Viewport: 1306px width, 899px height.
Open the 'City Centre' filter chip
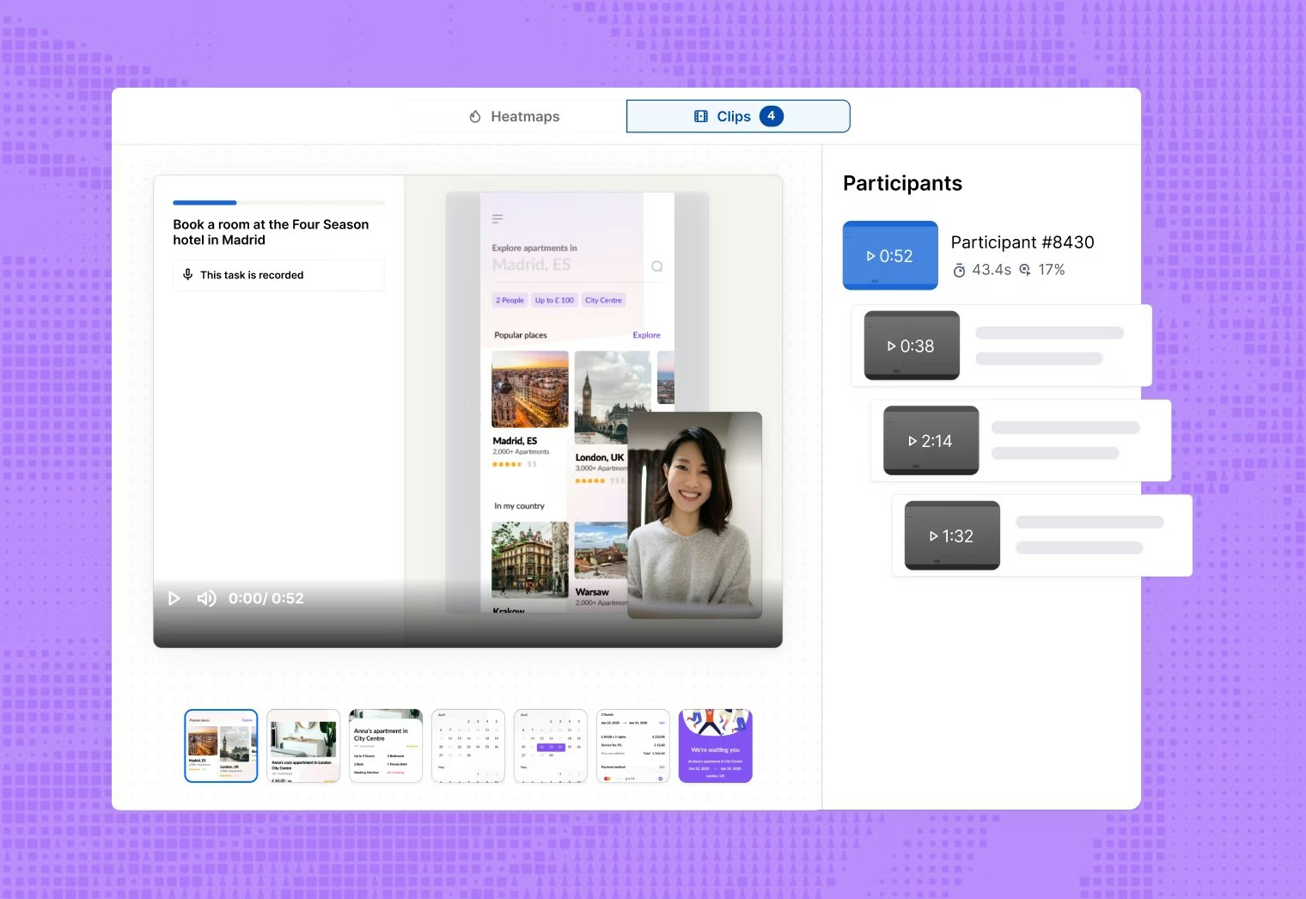tap(604, 300)
